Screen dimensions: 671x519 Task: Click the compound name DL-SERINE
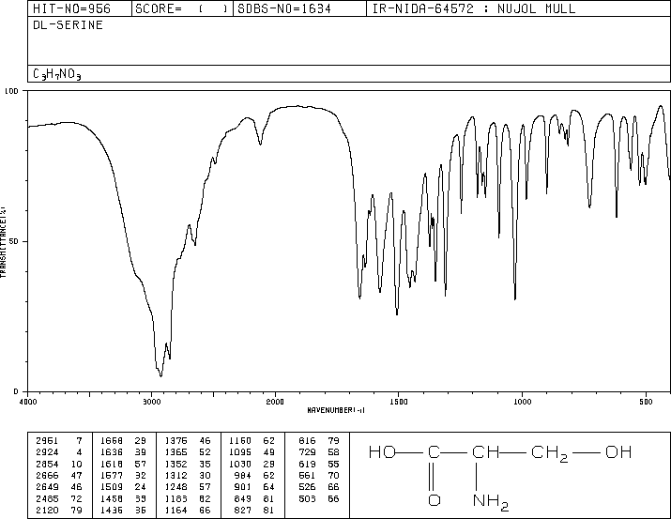69,25
